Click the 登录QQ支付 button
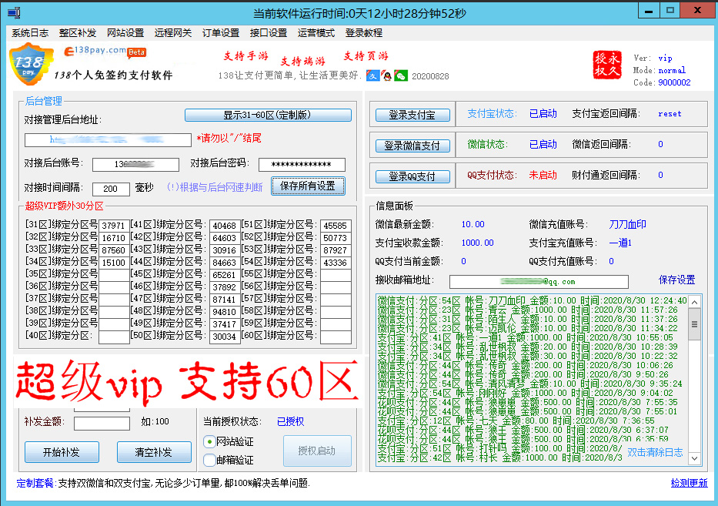718x506 pixels. click(x=412, y=176)
